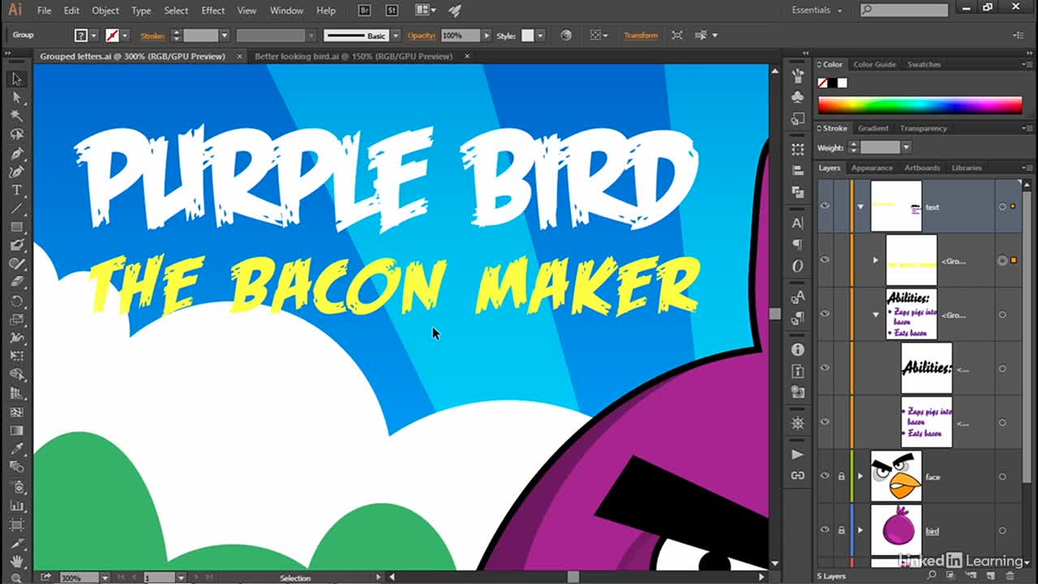Click Recolor Artwork wheel icon
Image resolution: width=1038 pixels, height=584 pixels.
pyautogui.click(x=566, y=36)
